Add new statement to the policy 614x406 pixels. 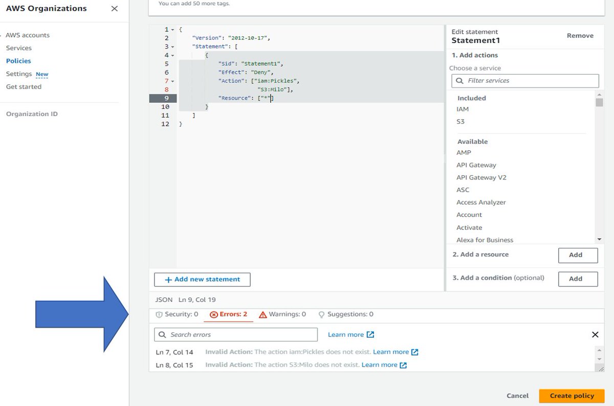pos(202,280)
